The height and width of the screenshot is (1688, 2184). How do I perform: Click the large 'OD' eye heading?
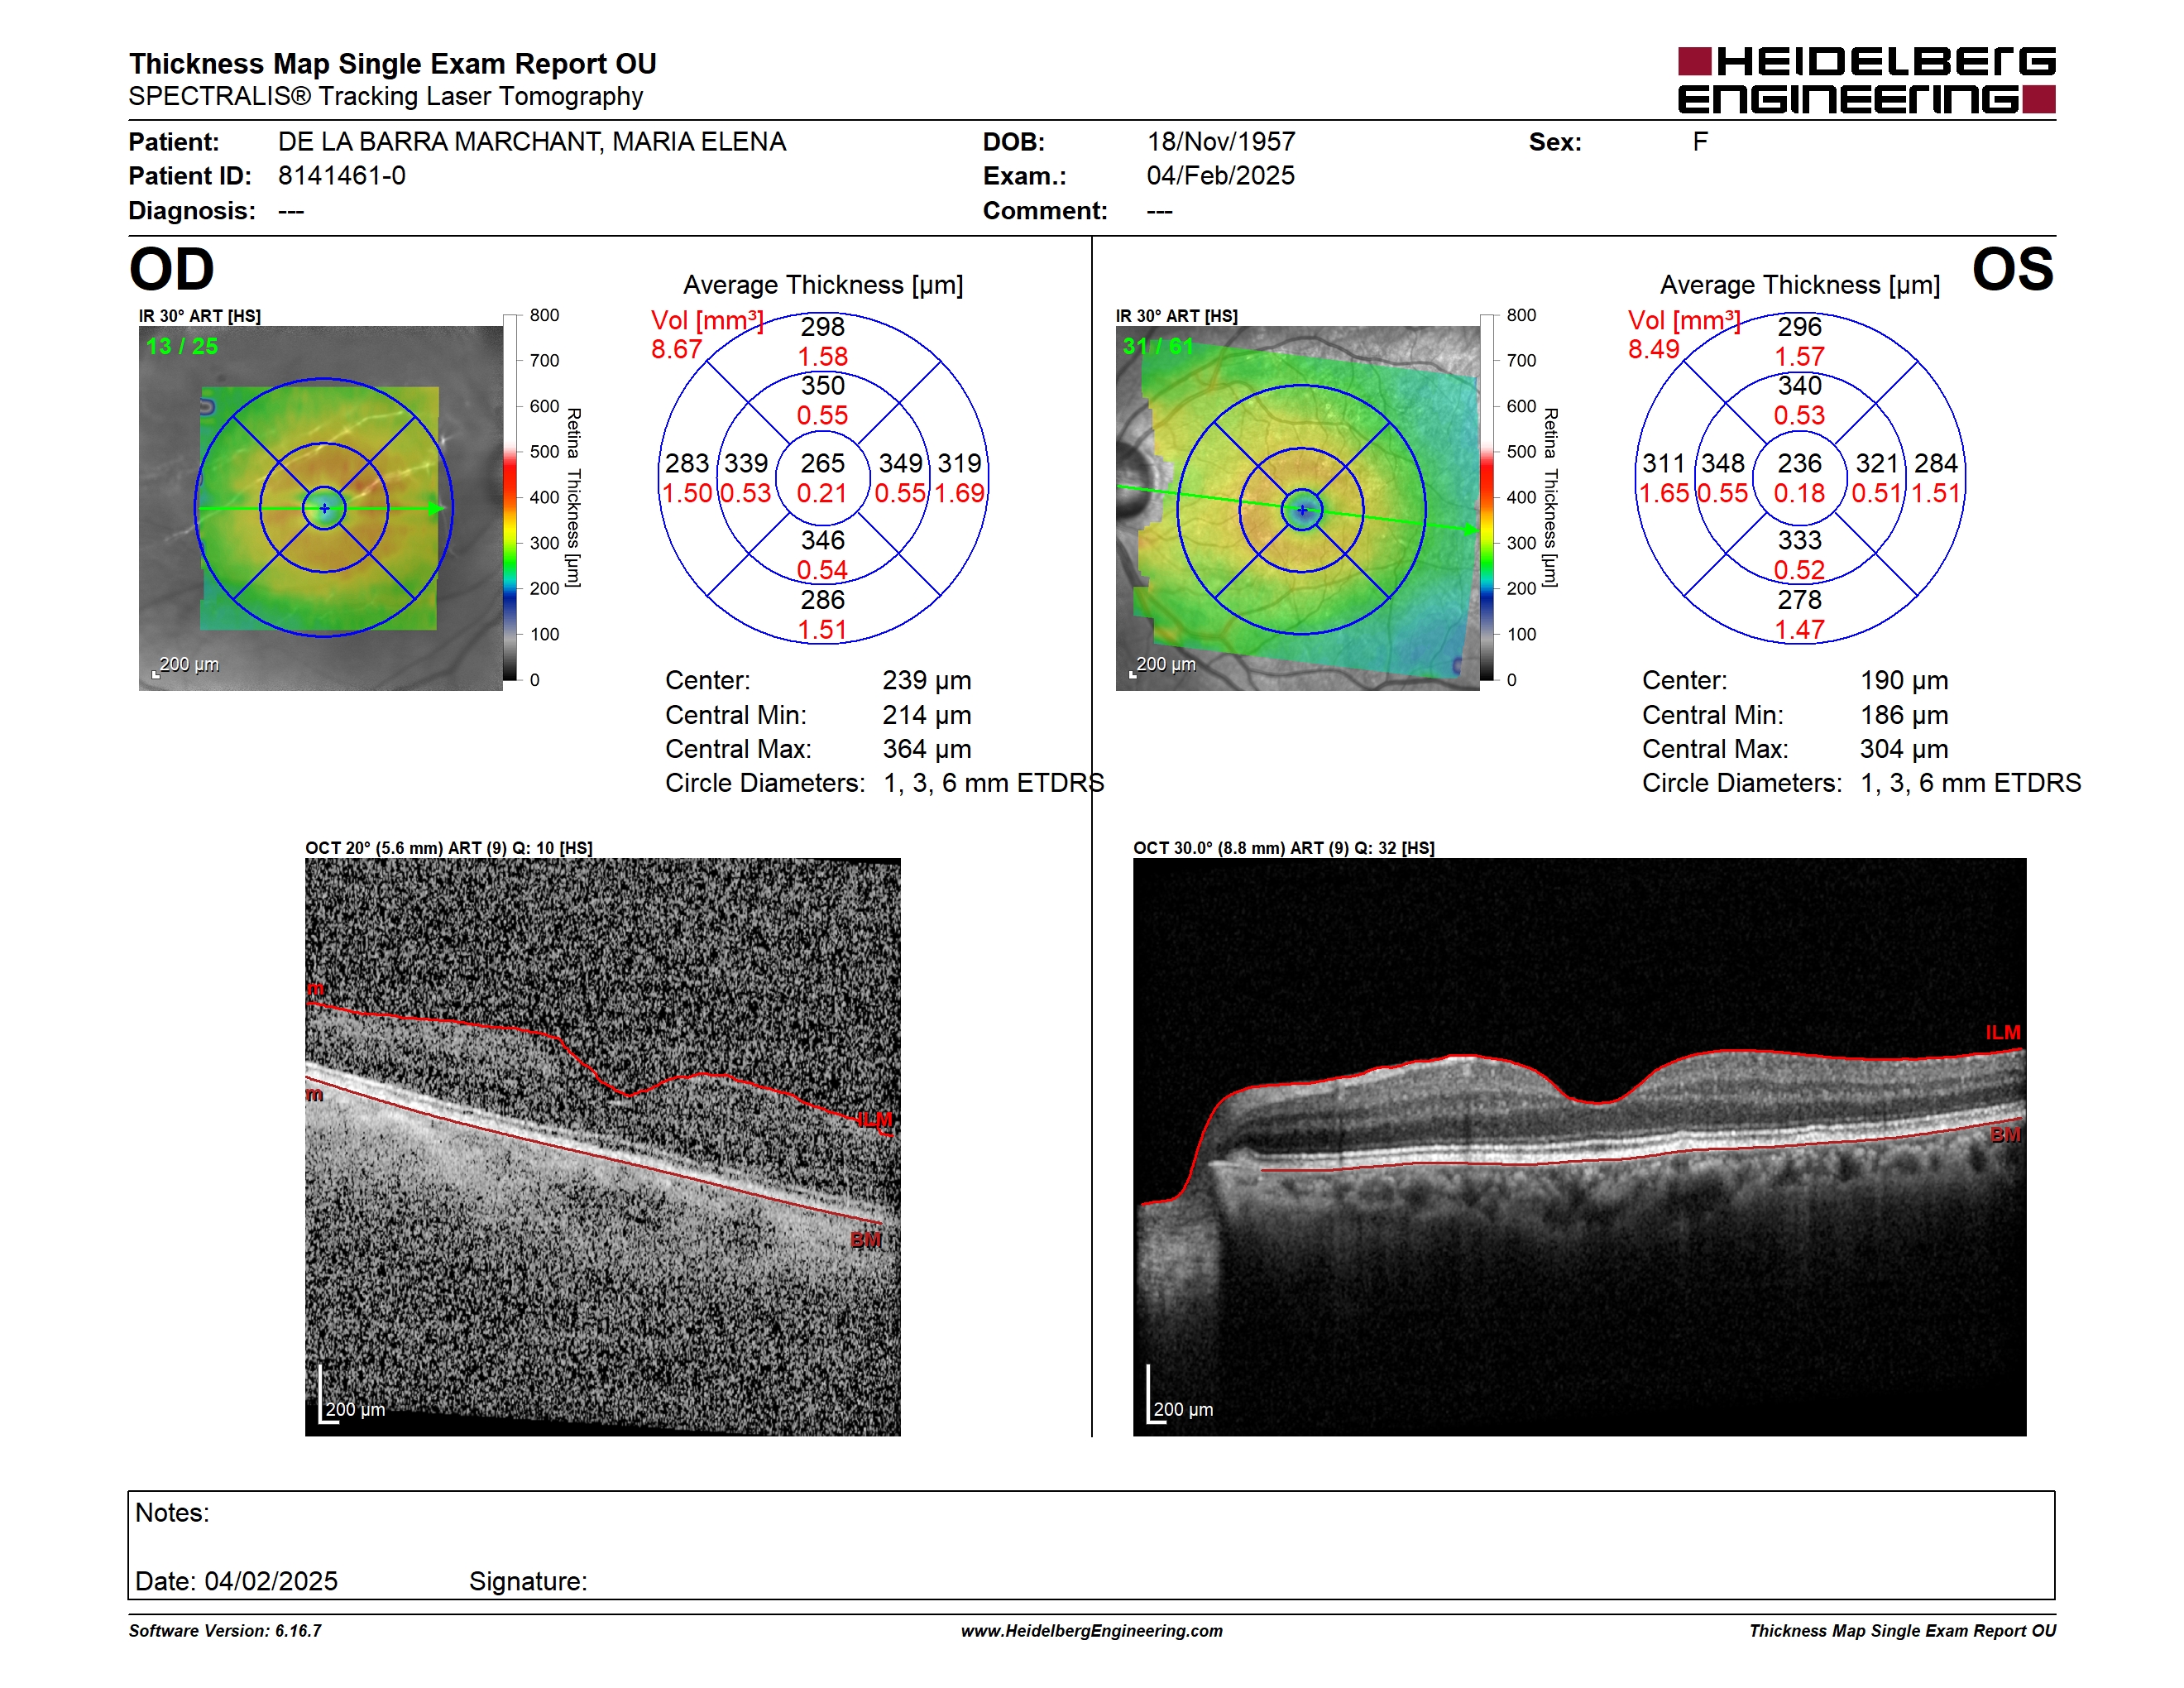[172, 269]
